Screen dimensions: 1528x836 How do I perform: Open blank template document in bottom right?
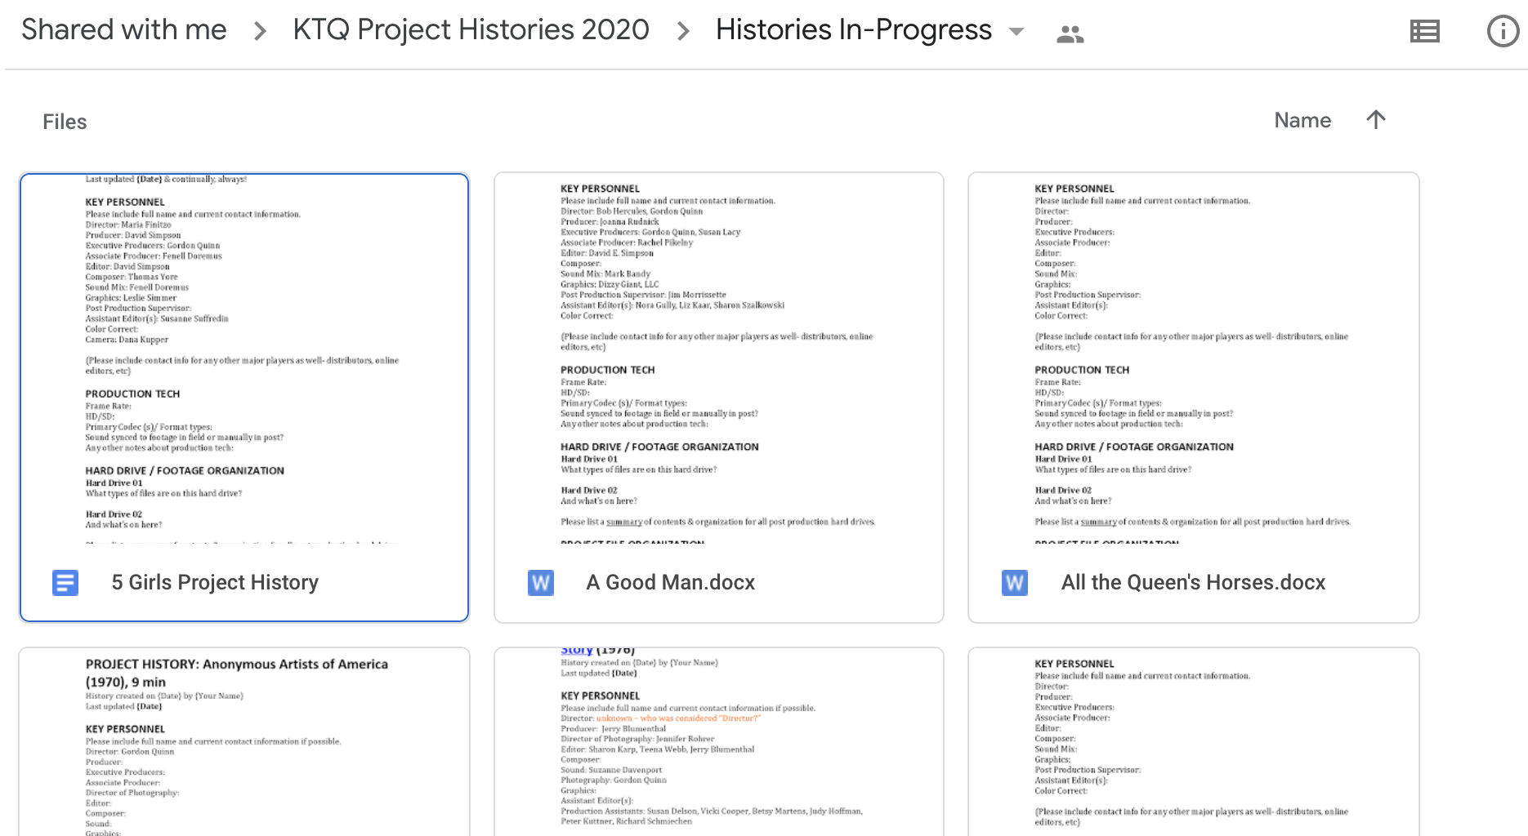point(1193,741)
